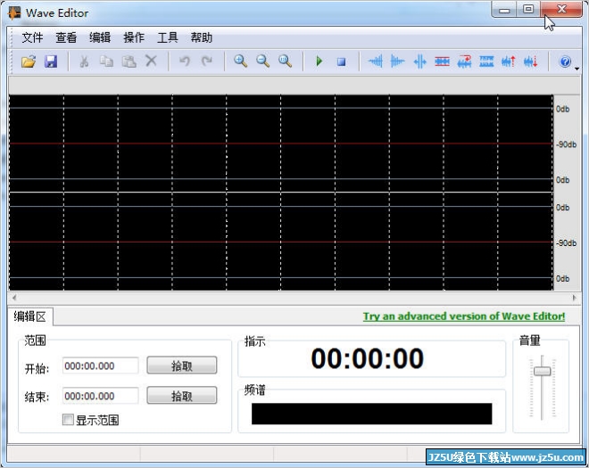Close the Wave Editor window
This screenshot has height=468, width=589.
coord(561,9)
